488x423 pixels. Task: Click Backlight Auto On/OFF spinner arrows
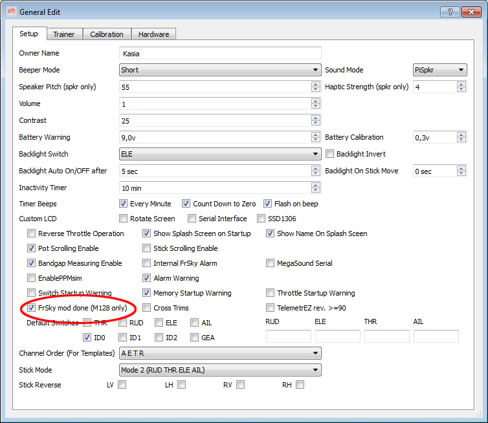pyautogui.click(x=316, y=171)
